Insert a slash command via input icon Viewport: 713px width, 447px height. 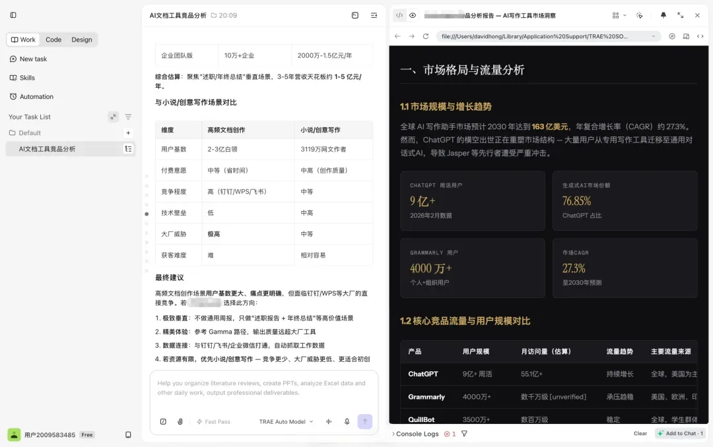(163, 421)
